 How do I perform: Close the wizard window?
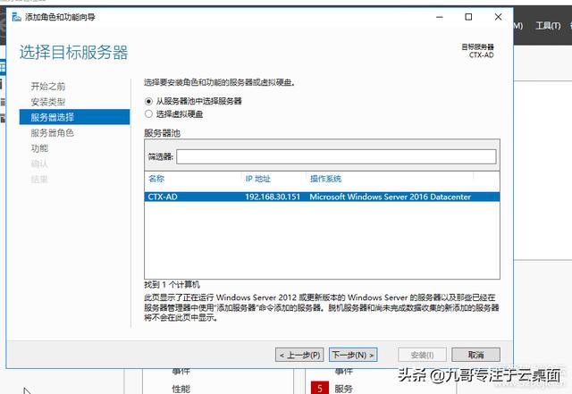498,17
